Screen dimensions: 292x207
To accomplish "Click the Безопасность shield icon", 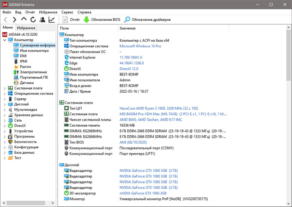I will [11, 142].
